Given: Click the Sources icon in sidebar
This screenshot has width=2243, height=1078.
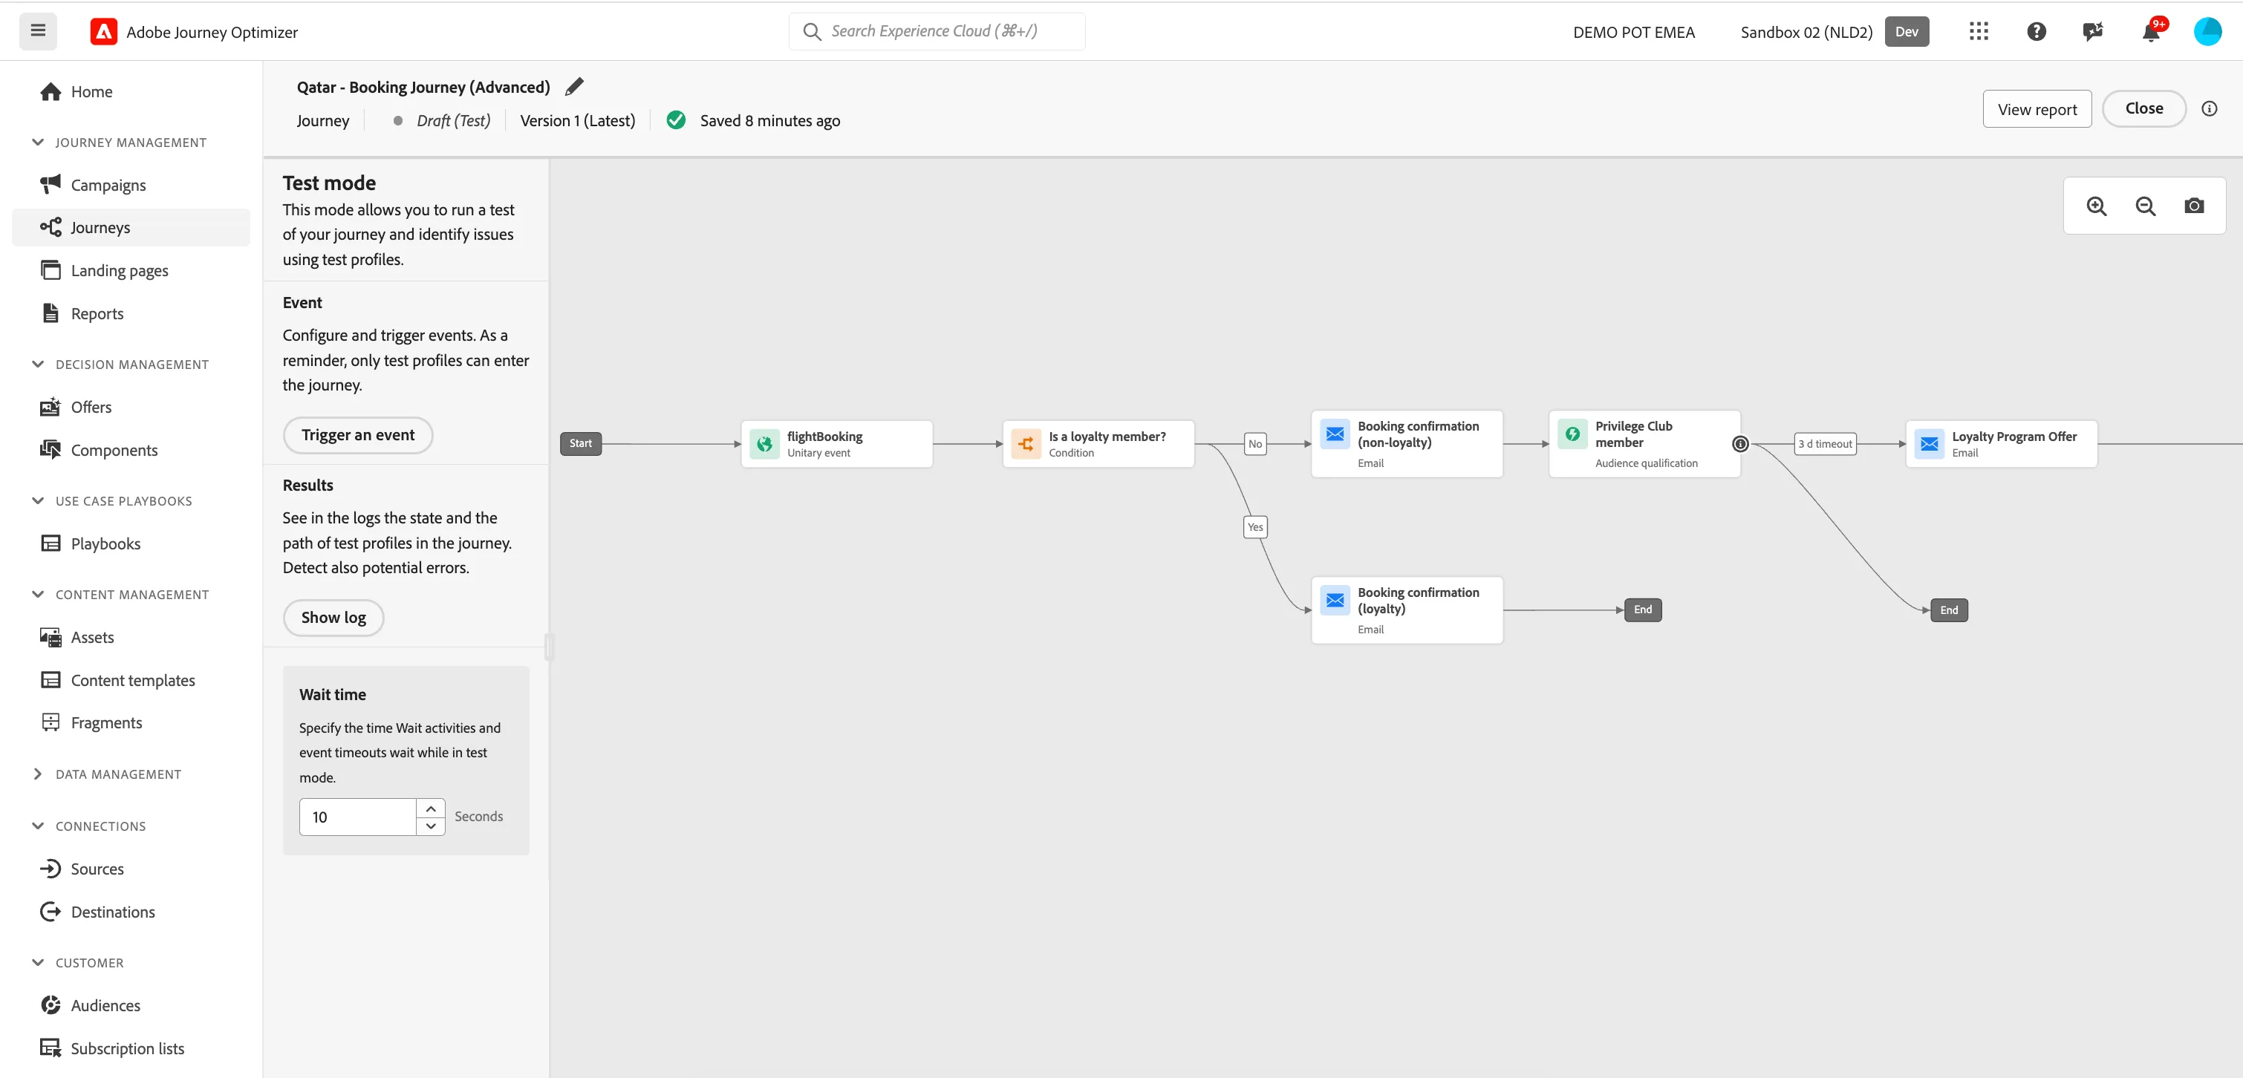Looking at the screenshot, I should coord(51,869).
